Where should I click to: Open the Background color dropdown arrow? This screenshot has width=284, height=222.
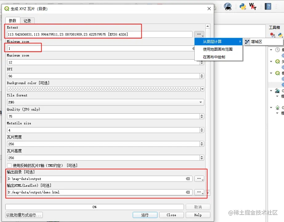(x=202, y=89)
